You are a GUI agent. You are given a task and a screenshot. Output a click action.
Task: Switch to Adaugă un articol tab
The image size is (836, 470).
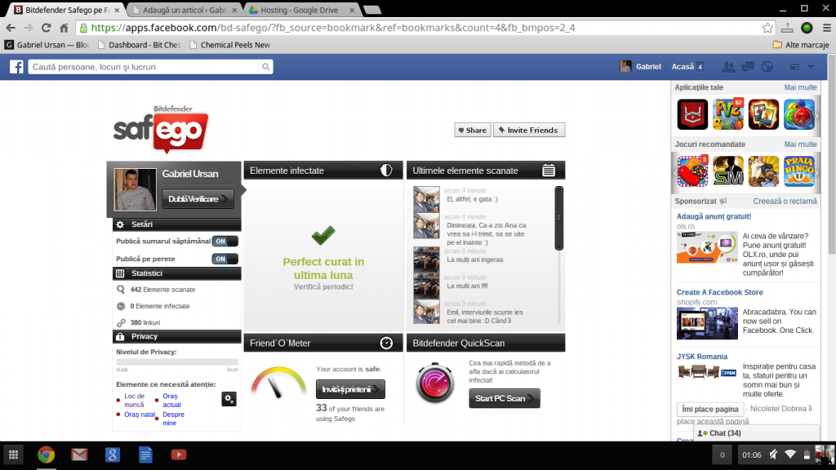tap(184, 10)
